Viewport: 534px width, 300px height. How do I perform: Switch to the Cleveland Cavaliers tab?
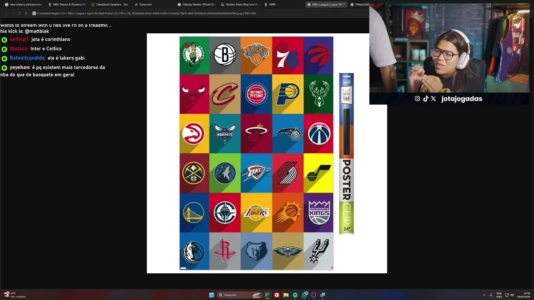click(110, 5)
